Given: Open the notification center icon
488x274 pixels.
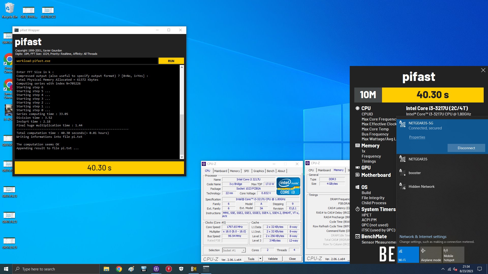Looking at the screenshot, I should pos(480,269).
